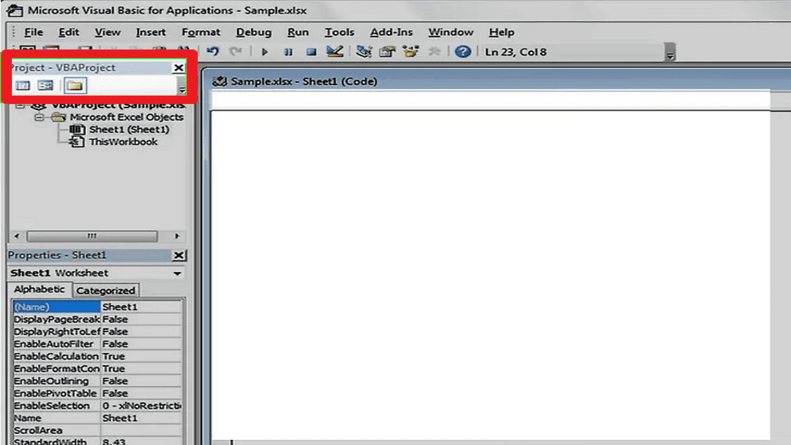Open the Add-Ins menu
Screen dimensions: 791x445
391,32
